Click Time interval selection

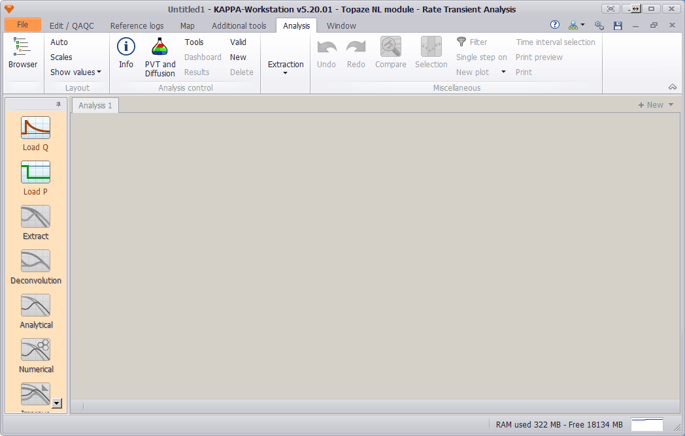[556, 42]
